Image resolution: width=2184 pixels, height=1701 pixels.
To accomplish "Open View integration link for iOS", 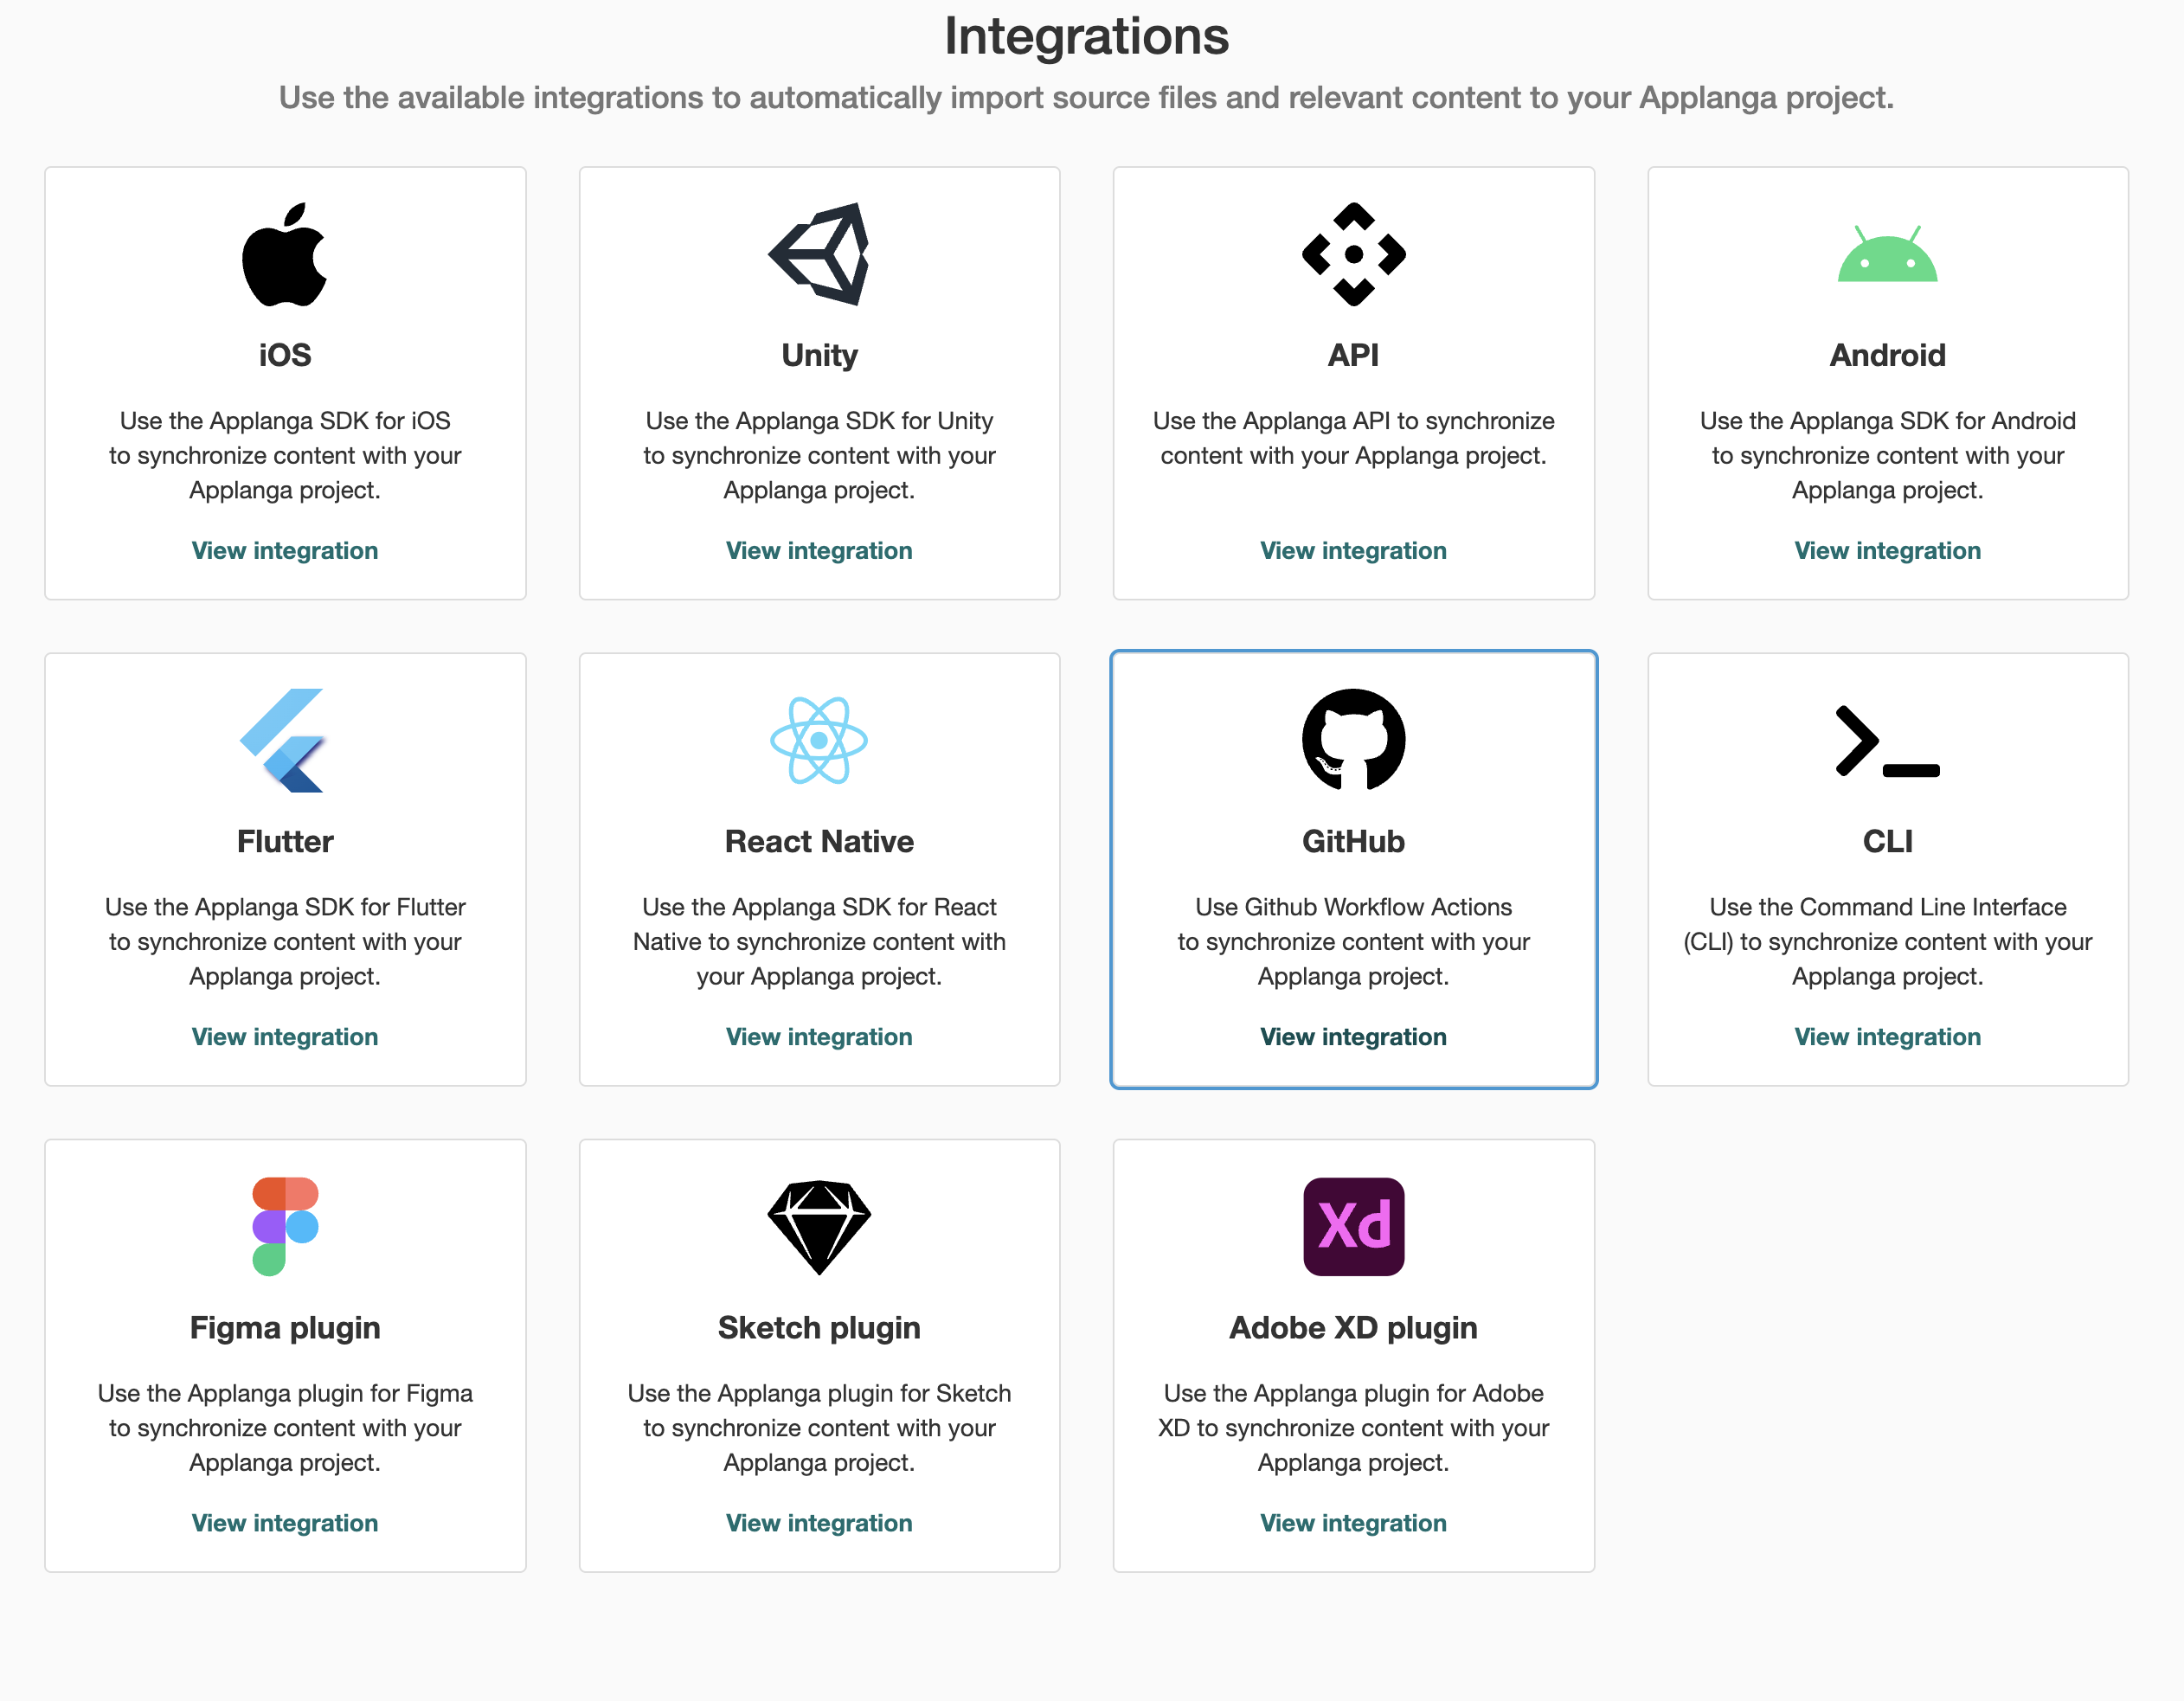I will click(x=285, y=551).
